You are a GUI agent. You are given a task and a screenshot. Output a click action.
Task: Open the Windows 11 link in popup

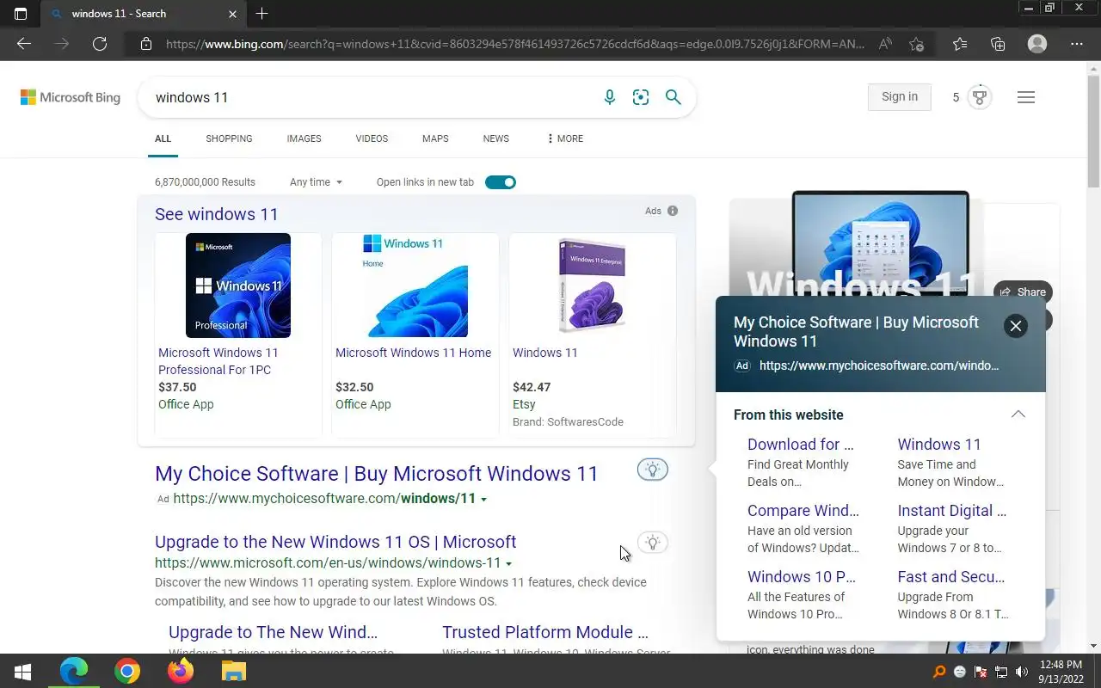tap(939, 445)
